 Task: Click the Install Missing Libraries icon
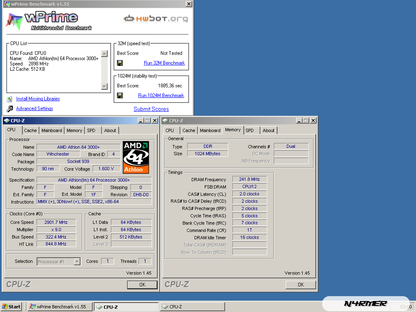coord(10,99)
